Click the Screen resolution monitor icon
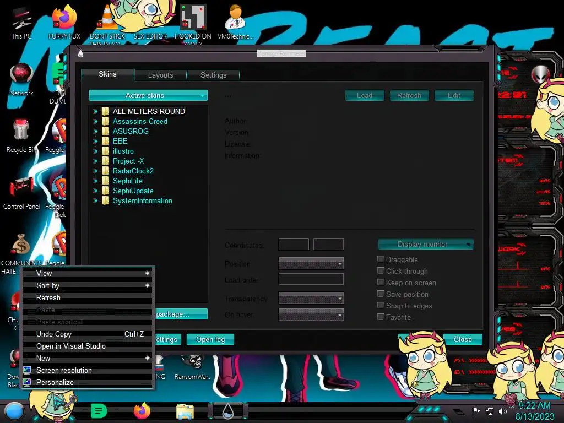Screen dimensions: 564x423 (x=27, y=370)
